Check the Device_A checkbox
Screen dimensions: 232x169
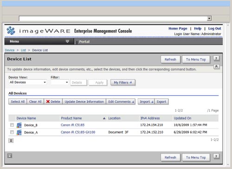[x=12, y=132]
